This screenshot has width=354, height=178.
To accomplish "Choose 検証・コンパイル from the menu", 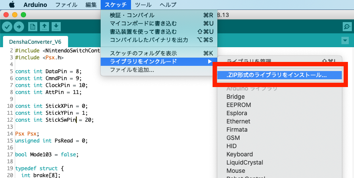I will click(159, 15).
